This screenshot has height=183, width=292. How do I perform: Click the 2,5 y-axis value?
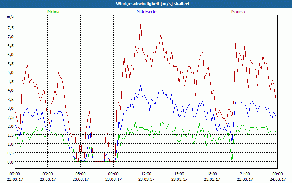coord(11,117)
